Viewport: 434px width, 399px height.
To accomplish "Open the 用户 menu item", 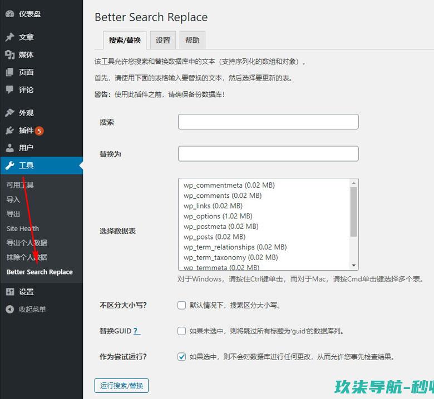I will click(26, 148).
